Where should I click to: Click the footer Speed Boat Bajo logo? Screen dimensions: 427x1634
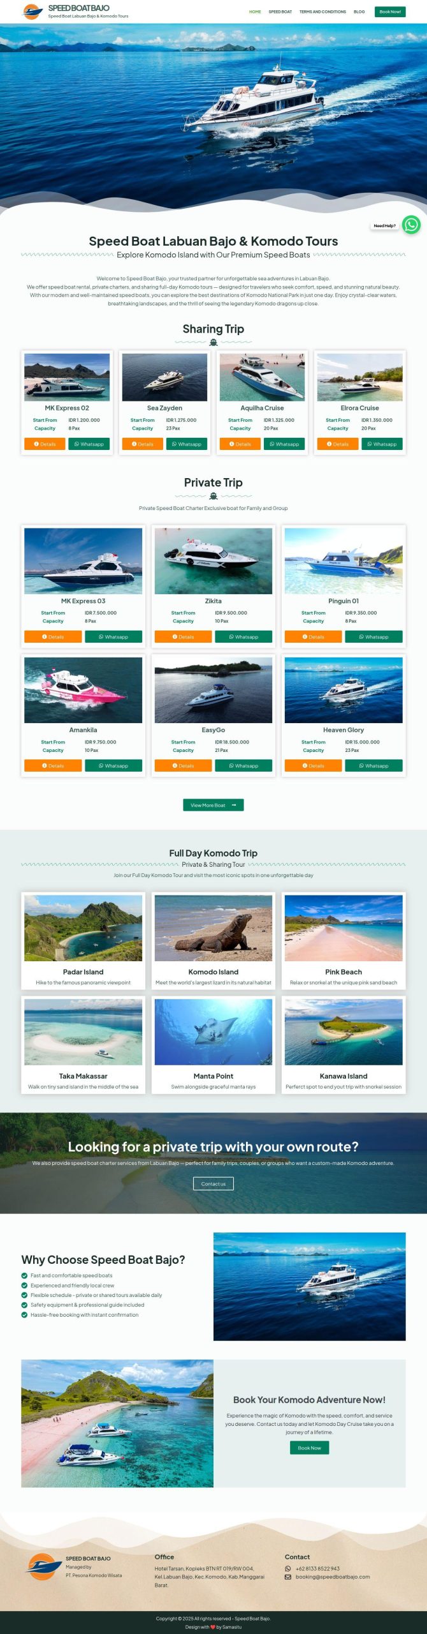click(x=44, y=1566)
